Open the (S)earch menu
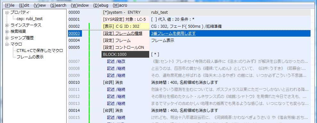Screen dimensions: 317x123 click(x=58, y=5)
